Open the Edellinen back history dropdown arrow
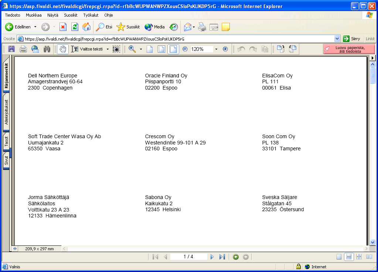This screenshot has height=272, width=378. tap(35, 27)
